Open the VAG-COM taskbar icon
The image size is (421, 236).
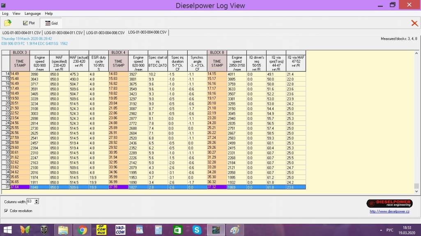pos(120,229)
